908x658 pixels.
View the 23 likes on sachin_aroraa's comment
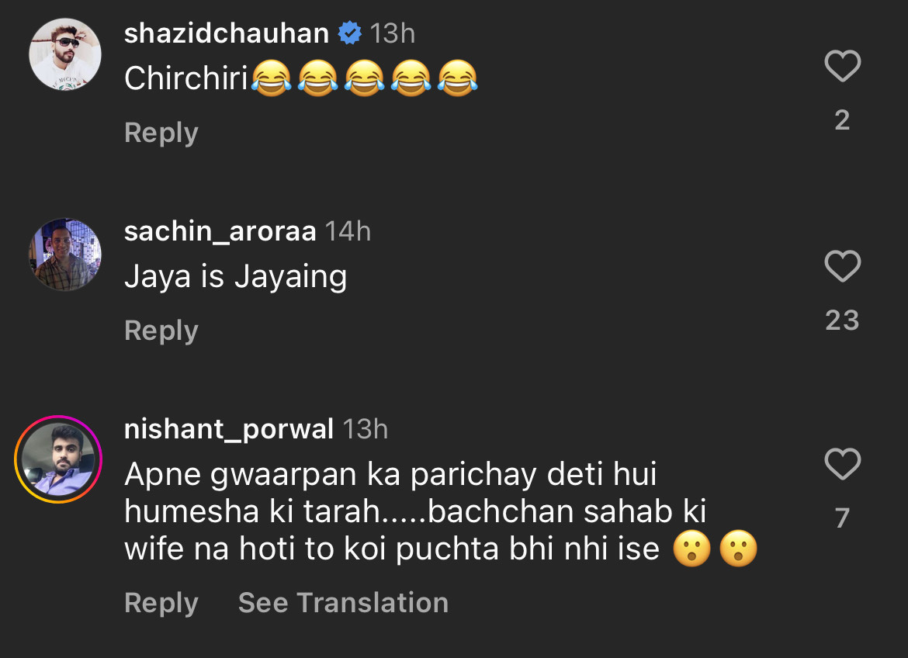click(842, 320)
